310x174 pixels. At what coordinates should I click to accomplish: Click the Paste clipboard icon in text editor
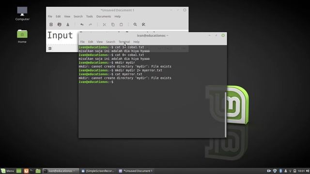(x=121, y=25)
